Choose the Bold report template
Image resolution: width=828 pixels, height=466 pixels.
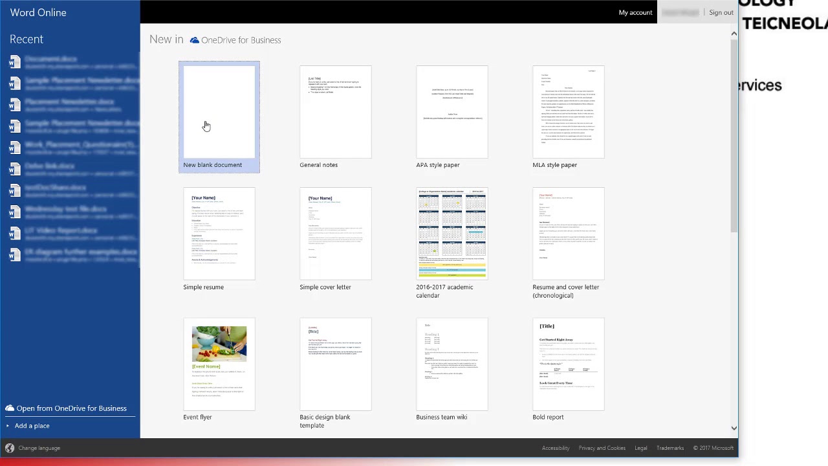click(x=569, y=364)
